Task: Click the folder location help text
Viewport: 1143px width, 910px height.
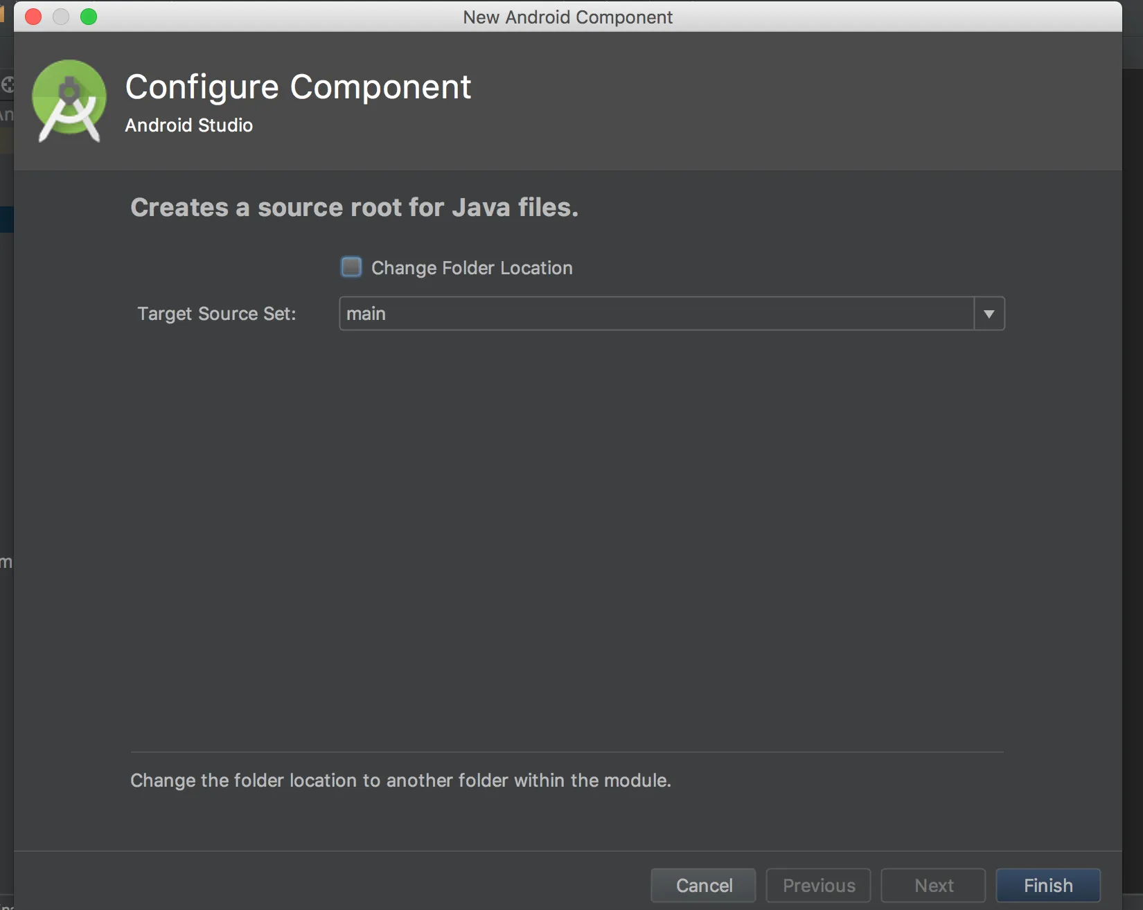Action: point(400,780)
